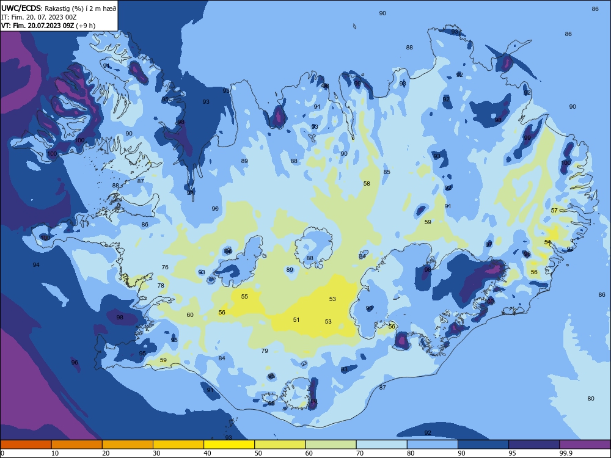The width and height of the screenshot is (611, 458).
Task: Click the legend tick label '99.9'
Action: click(566, 453)
